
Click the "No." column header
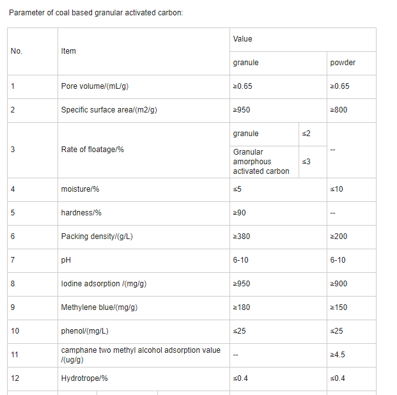tap(17, 51)
